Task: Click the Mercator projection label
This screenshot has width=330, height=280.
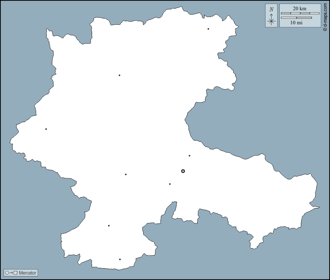Action: pos(28,273)
